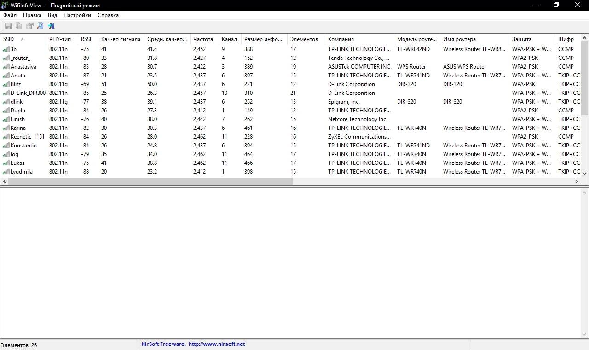Click the WifiInfoView title bar app icon
589x350 pixels.
pyautogui.click(x=5, y=5)
